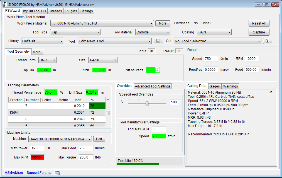
Task: Toggle the Input units 'in' button
Action: pos(152,51)
